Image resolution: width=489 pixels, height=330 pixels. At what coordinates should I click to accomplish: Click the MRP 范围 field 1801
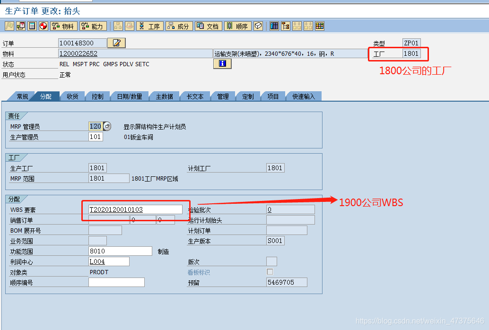109,178
